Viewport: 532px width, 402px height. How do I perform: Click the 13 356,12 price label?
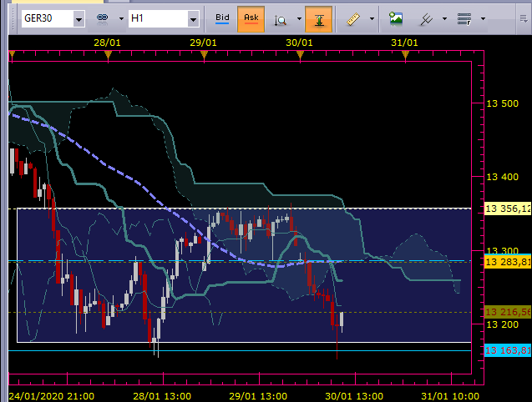click(508, 209)
